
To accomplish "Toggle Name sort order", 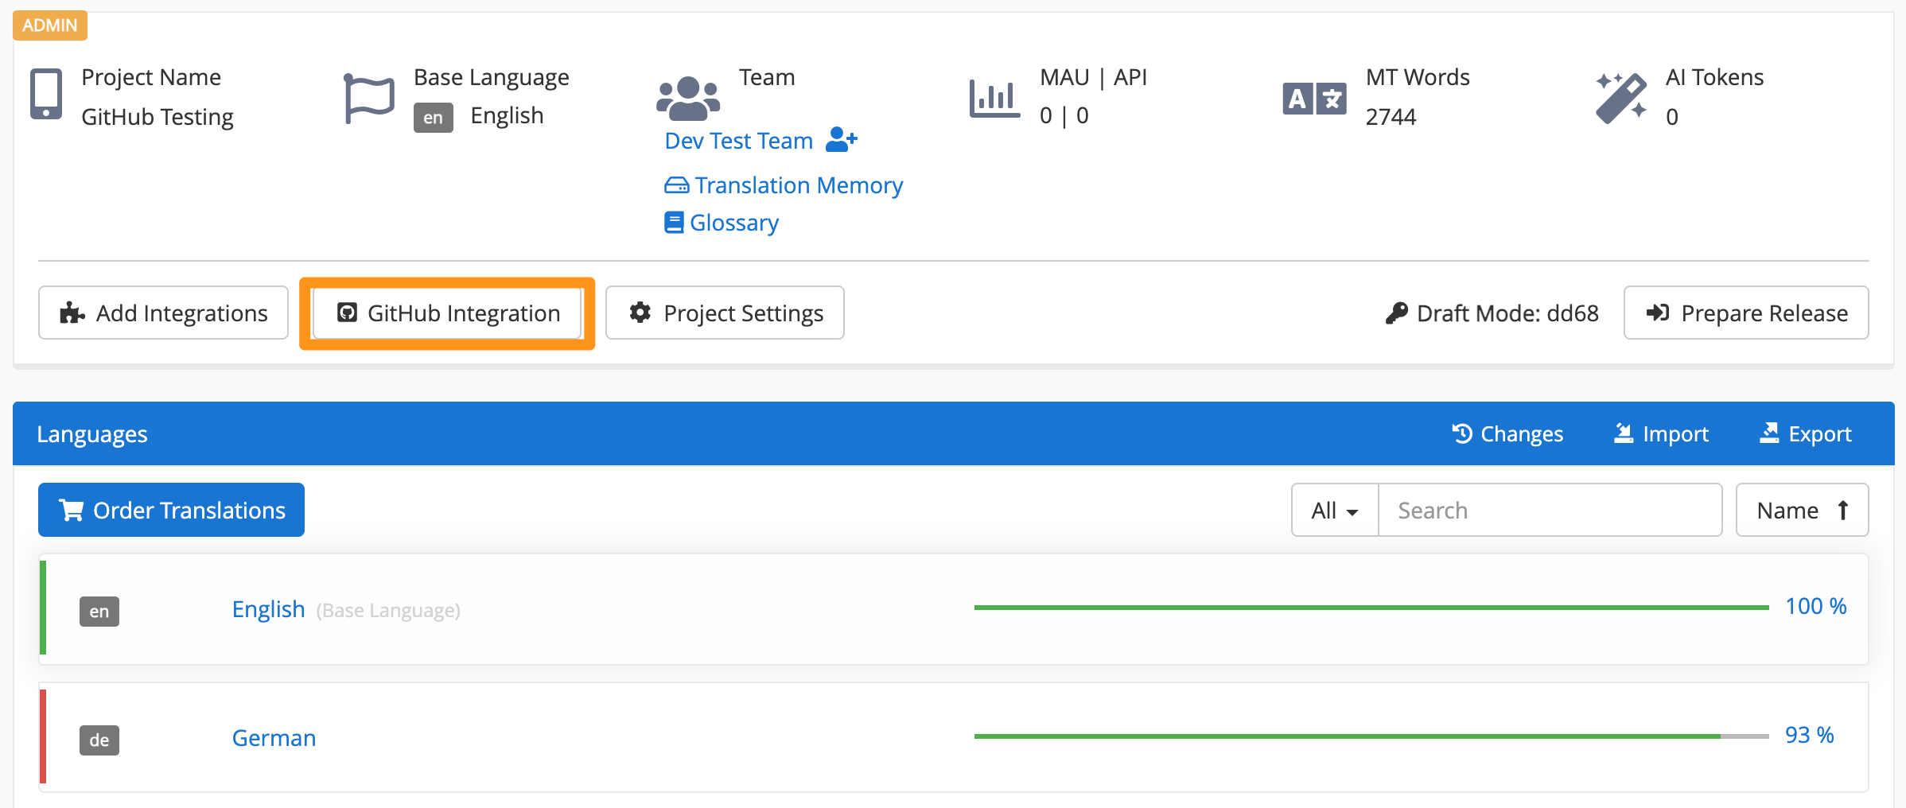I will 1802,511.
